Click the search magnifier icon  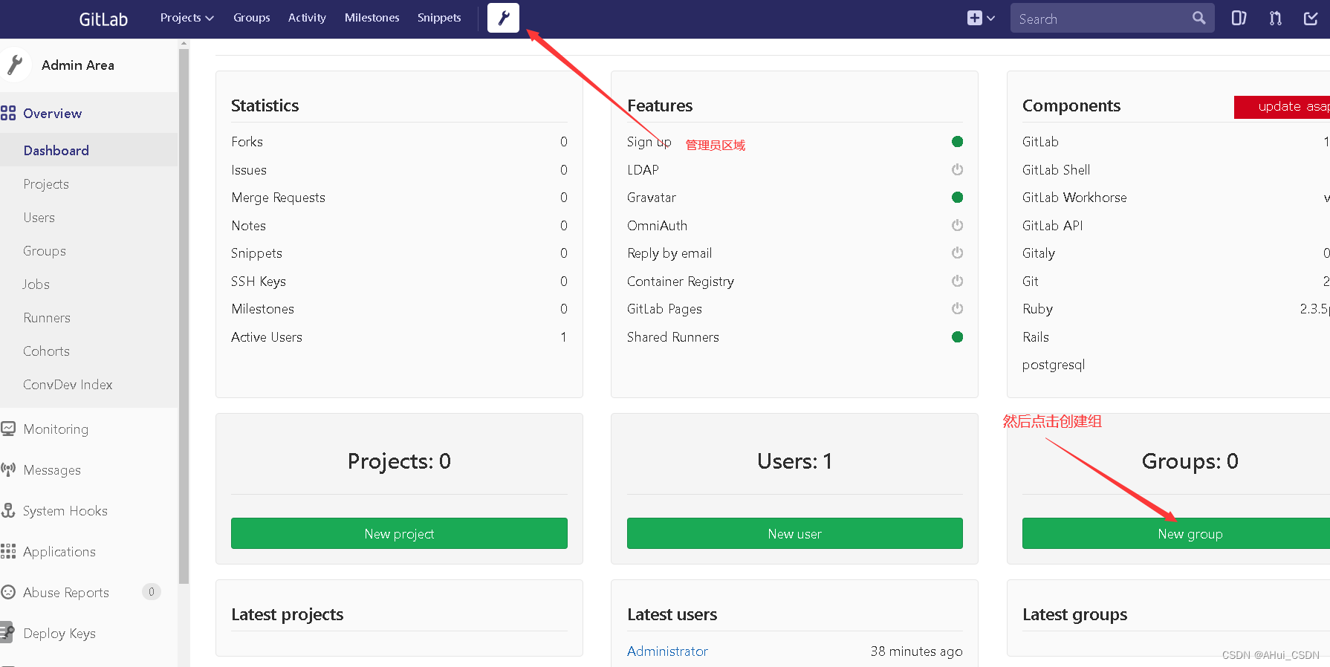(1198, 18)
